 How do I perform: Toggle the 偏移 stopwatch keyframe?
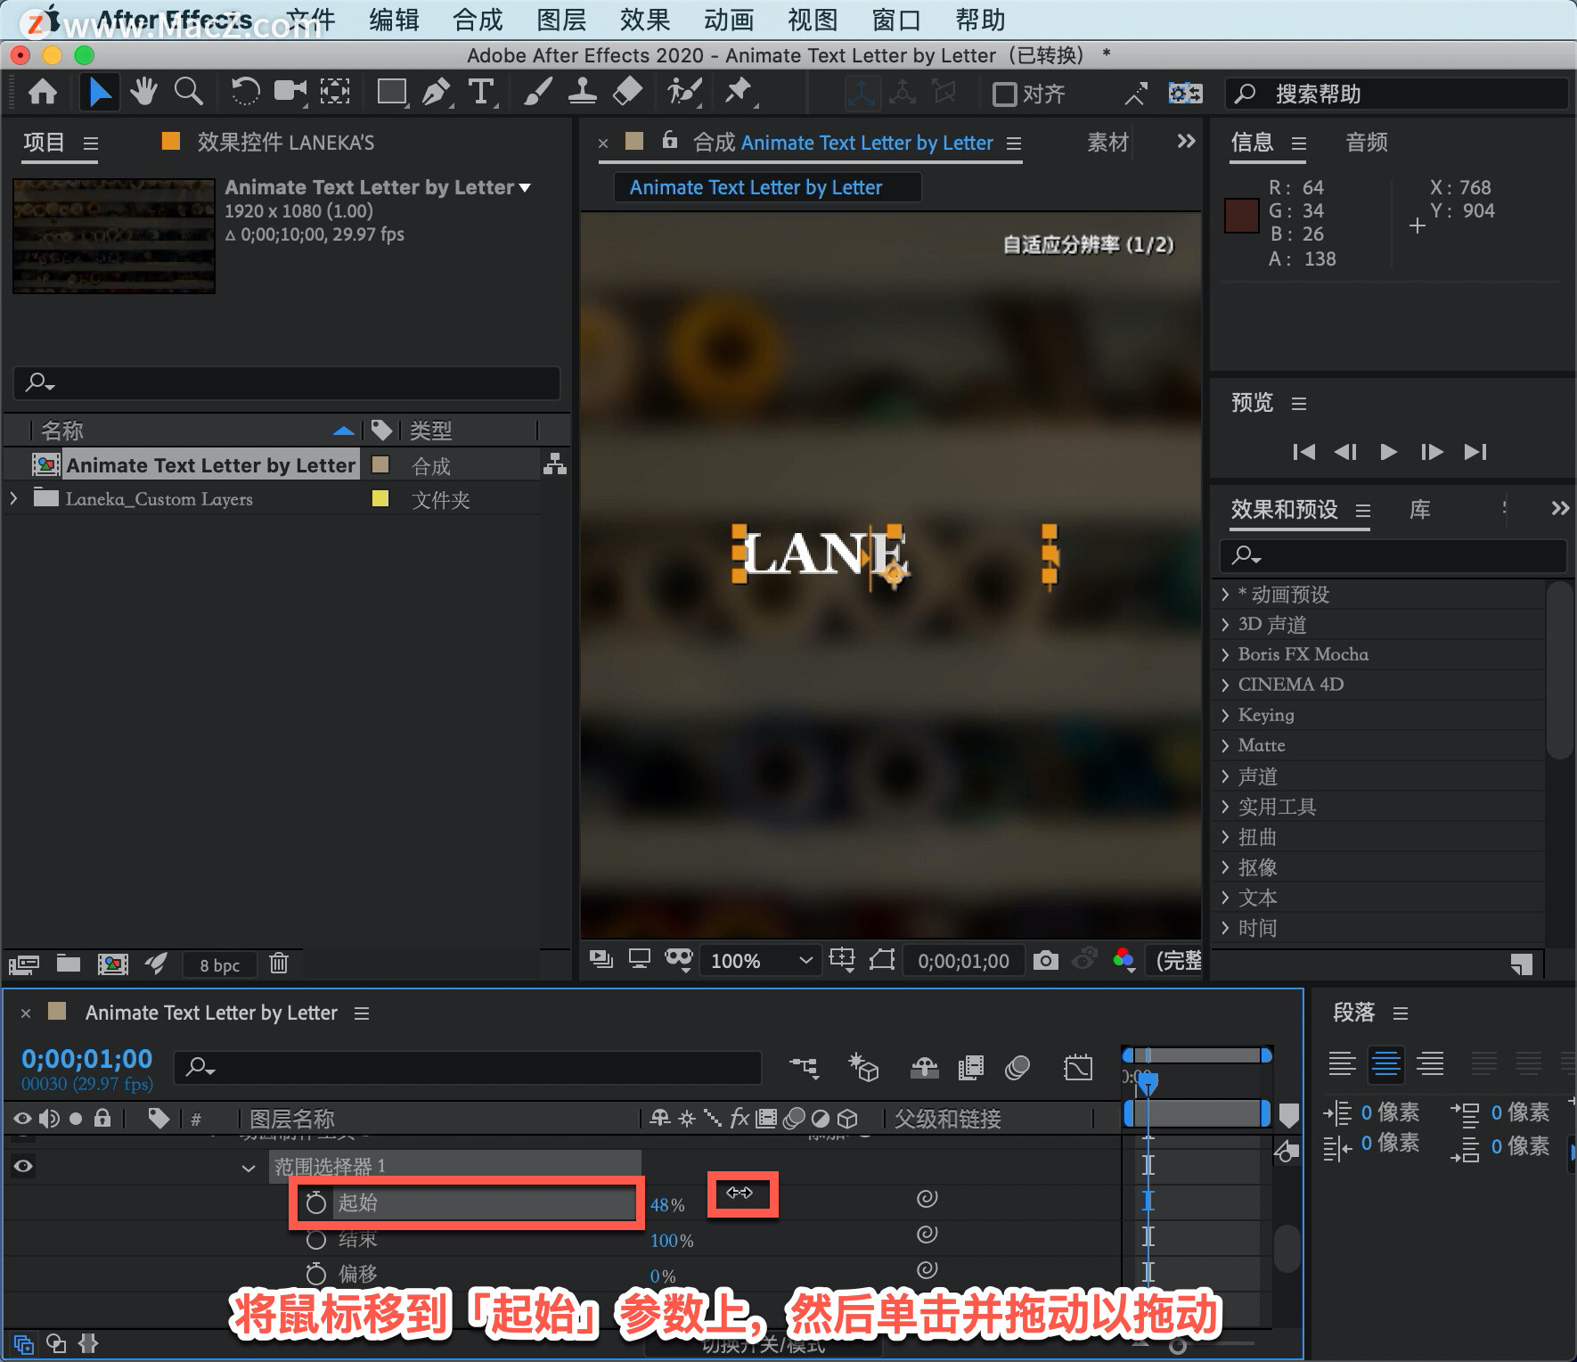(x=315, y=1274)
